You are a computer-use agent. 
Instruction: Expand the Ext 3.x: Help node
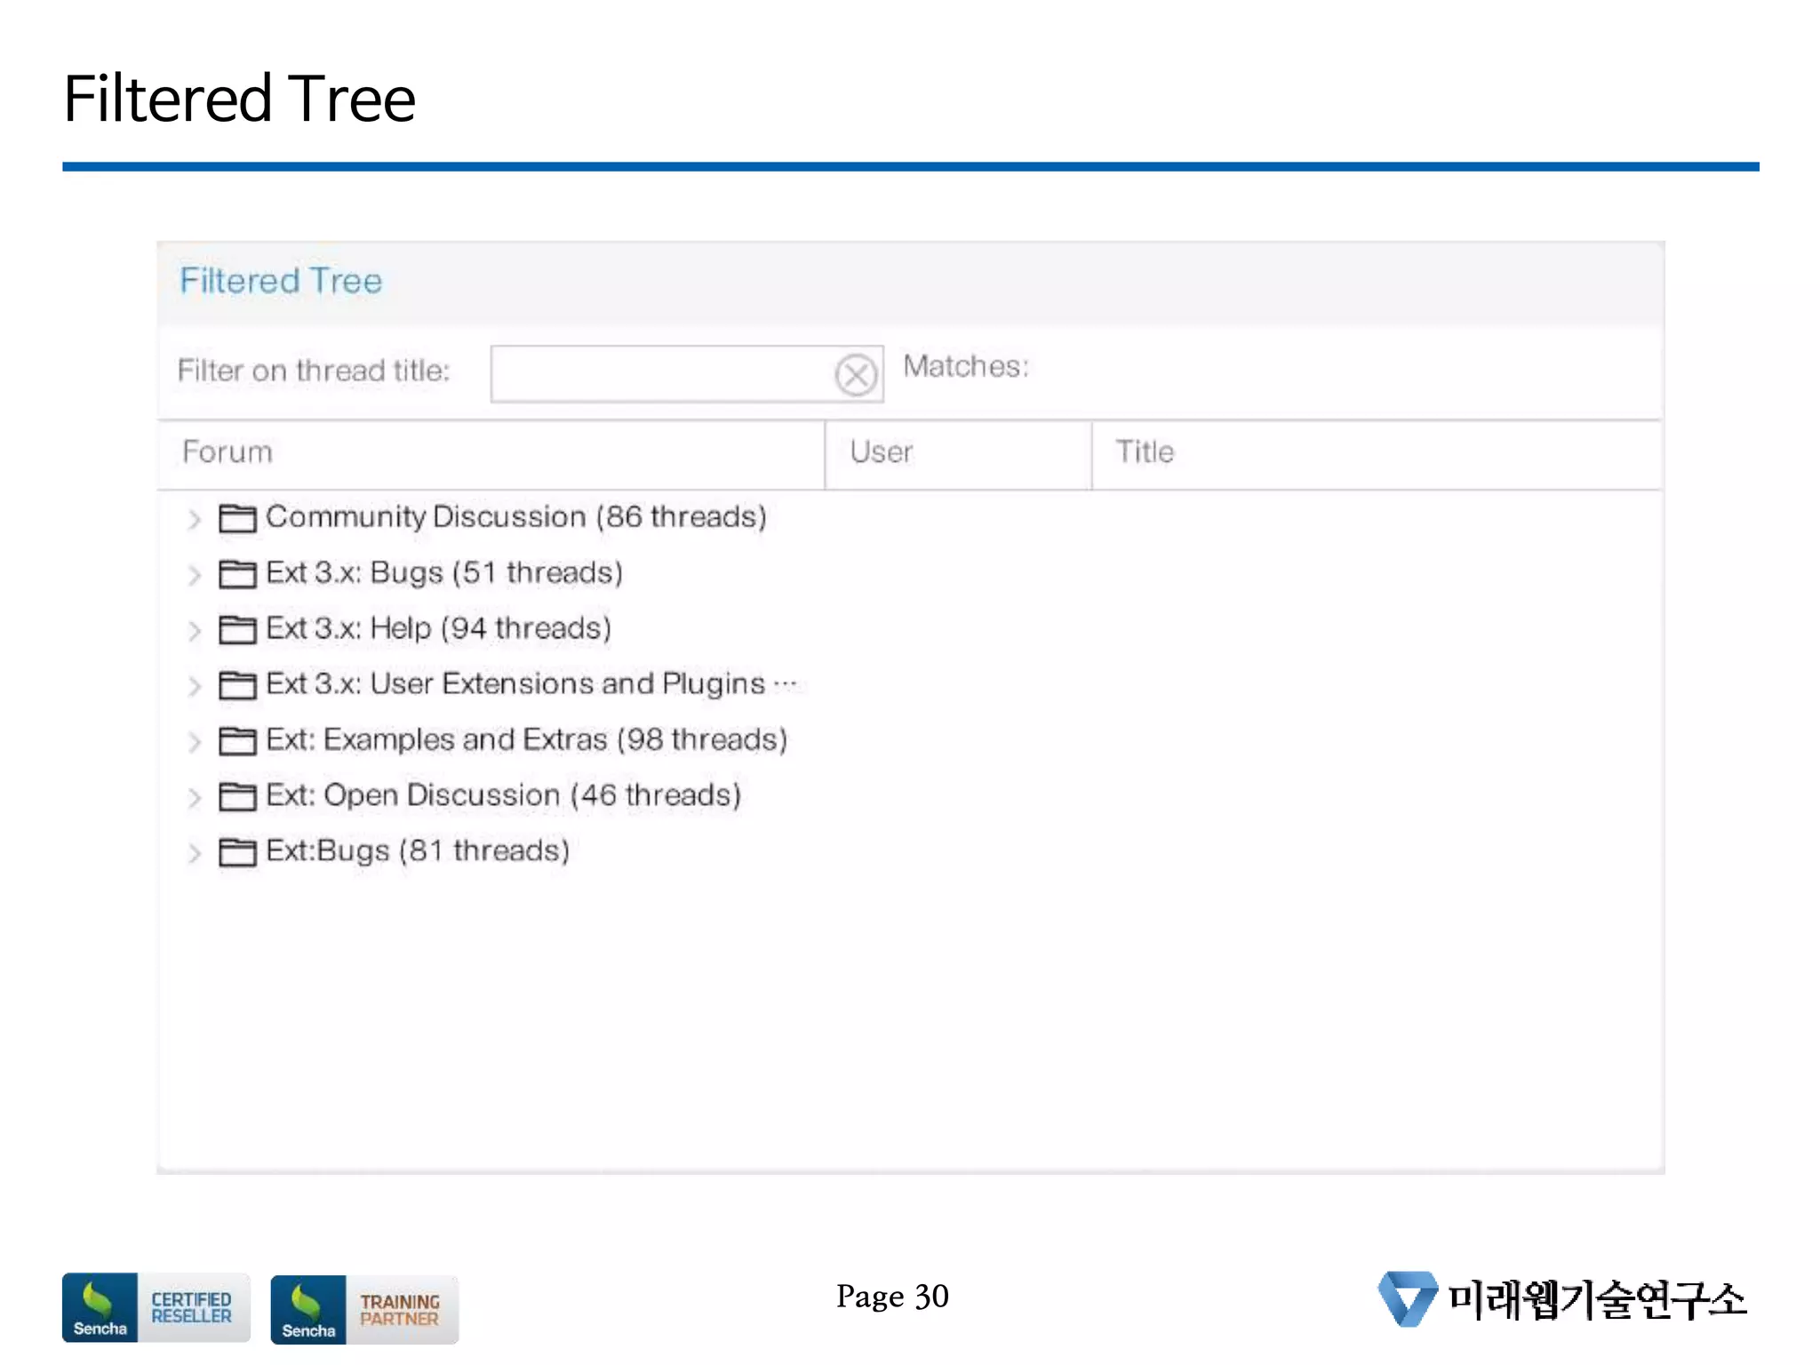(195, 630)
